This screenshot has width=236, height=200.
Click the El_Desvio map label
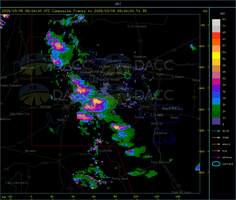(x=61, y=100)
